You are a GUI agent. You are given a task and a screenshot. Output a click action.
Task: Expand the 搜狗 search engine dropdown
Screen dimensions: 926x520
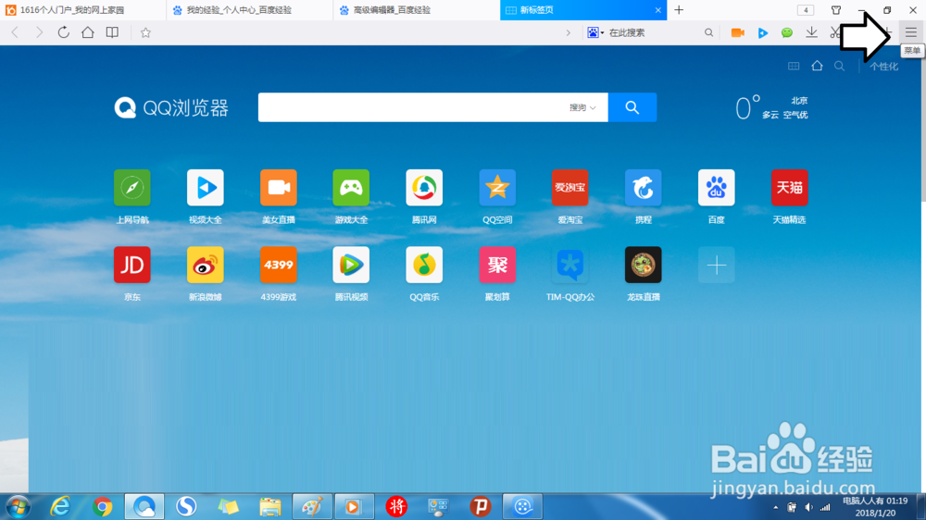pos(582,107)
